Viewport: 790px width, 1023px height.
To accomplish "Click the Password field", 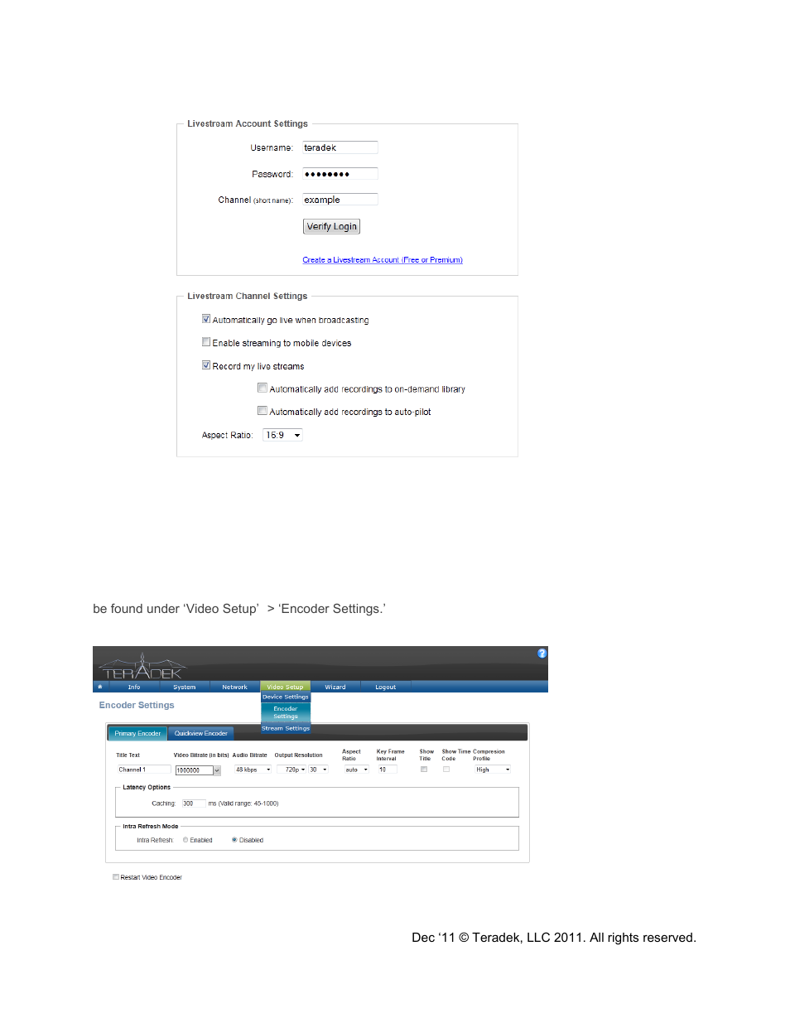I will [x=340, y=174].
